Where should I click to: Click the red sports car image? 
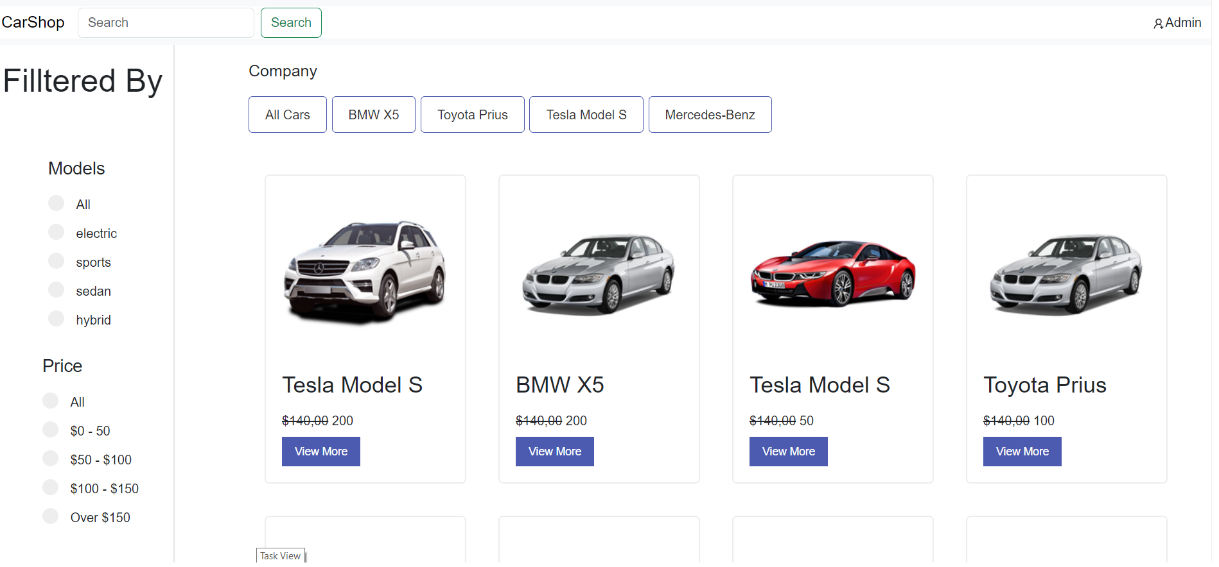833,273
